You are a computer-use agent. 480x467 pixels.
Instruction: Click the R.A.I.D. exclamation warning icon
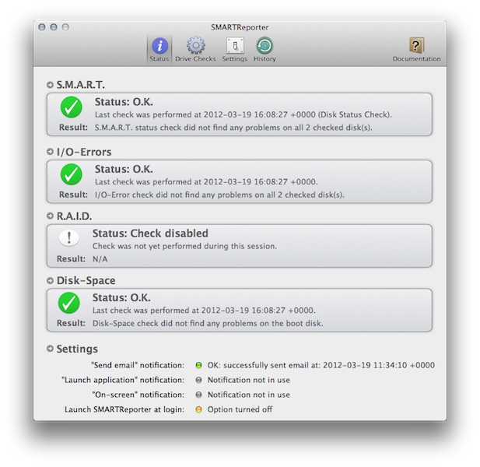(x=70, y=239)
